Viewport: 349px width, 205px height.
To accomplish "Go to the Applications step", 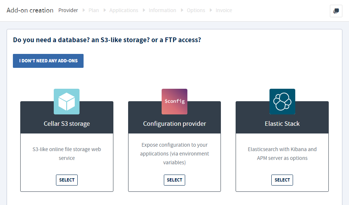I will coord(124,10).
